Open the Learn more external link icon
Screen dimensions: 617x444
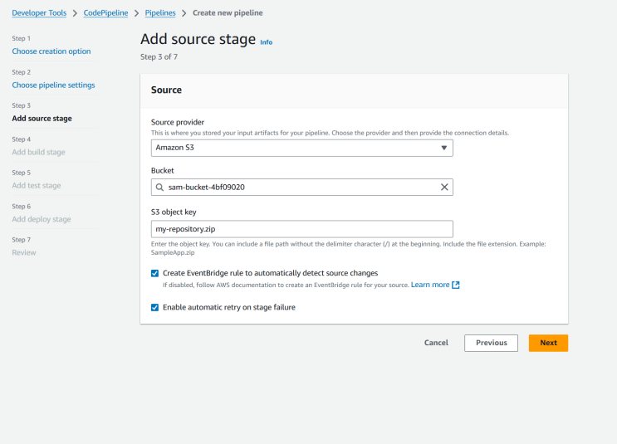click(456, 285)
